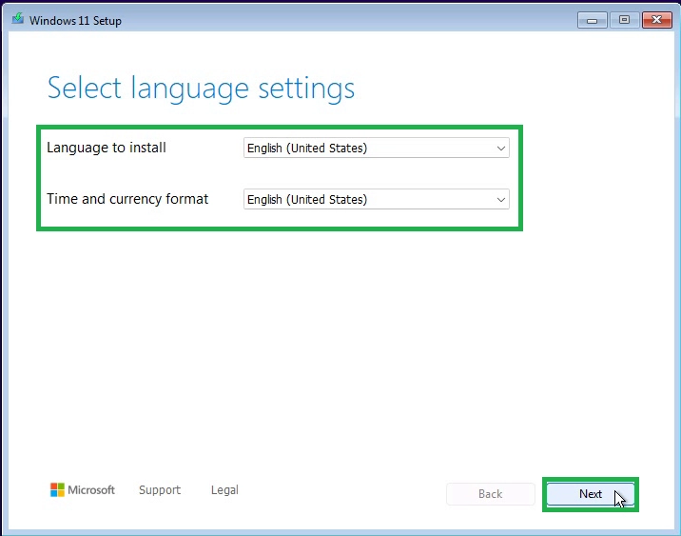Minimize the Windows 11 Setup window
Image resolution: width=681 pixels, height=536 pixels.
click(592, 20)
